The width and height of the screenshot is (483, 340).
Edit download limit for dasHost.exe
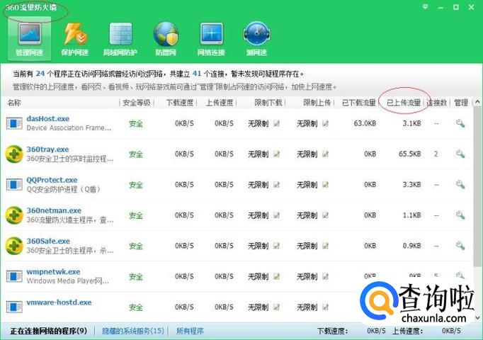[x=277, y=123]
